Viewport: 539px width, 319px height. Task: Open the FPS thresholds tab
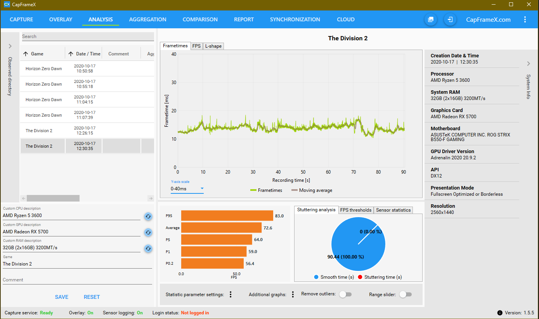pyautogui.click(x=356, y=210)
